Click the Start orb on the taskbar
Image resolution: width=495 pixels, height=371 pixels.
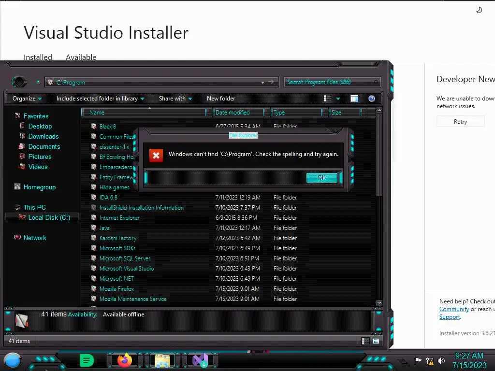tap(12, 361)
